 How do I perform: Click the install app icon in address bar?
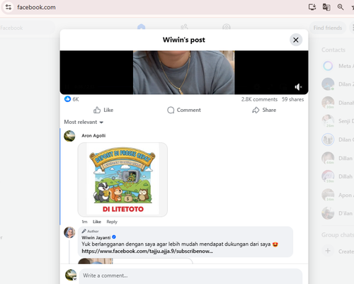coord(312,7)
